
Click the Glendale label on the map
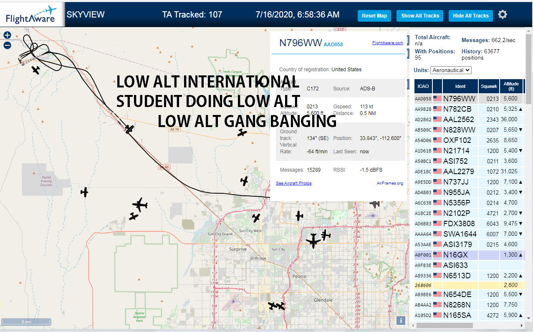coord(323,300)
